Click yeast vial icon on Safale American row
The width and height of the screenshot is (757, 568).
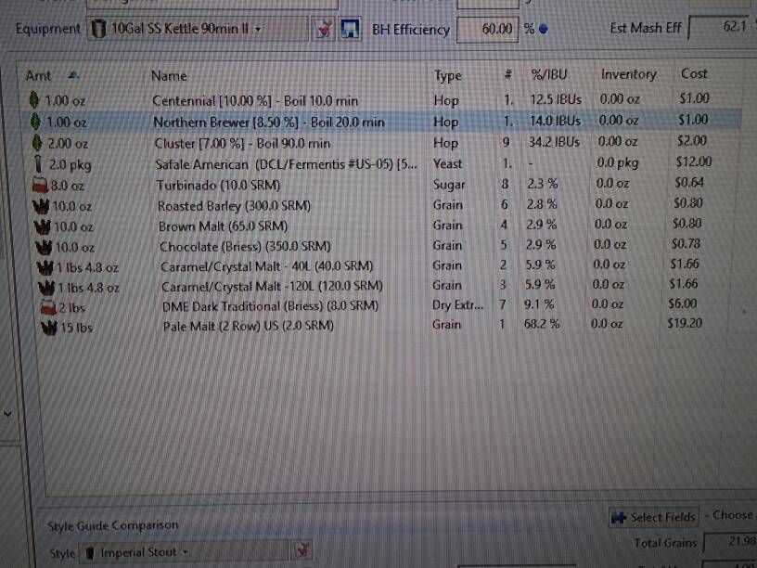pos(39,163)
